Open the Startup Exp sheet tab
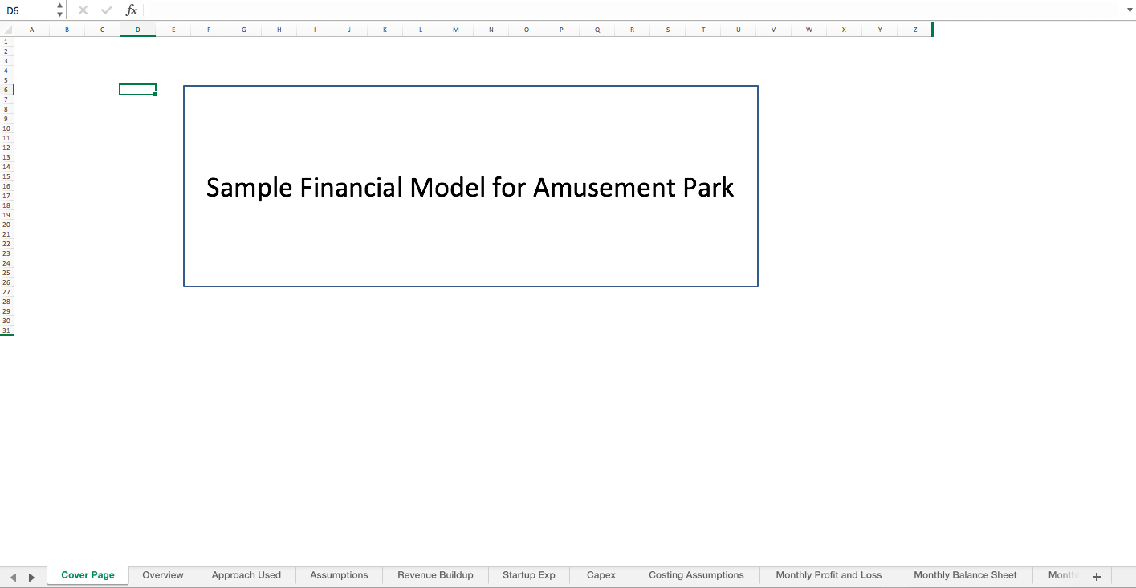The width and height of the screenshot is (1136, 588). pyautogui.click(x=529, y=575)
